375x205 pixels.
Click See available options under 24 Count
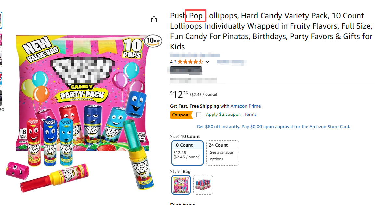click(x=222, y=155)
